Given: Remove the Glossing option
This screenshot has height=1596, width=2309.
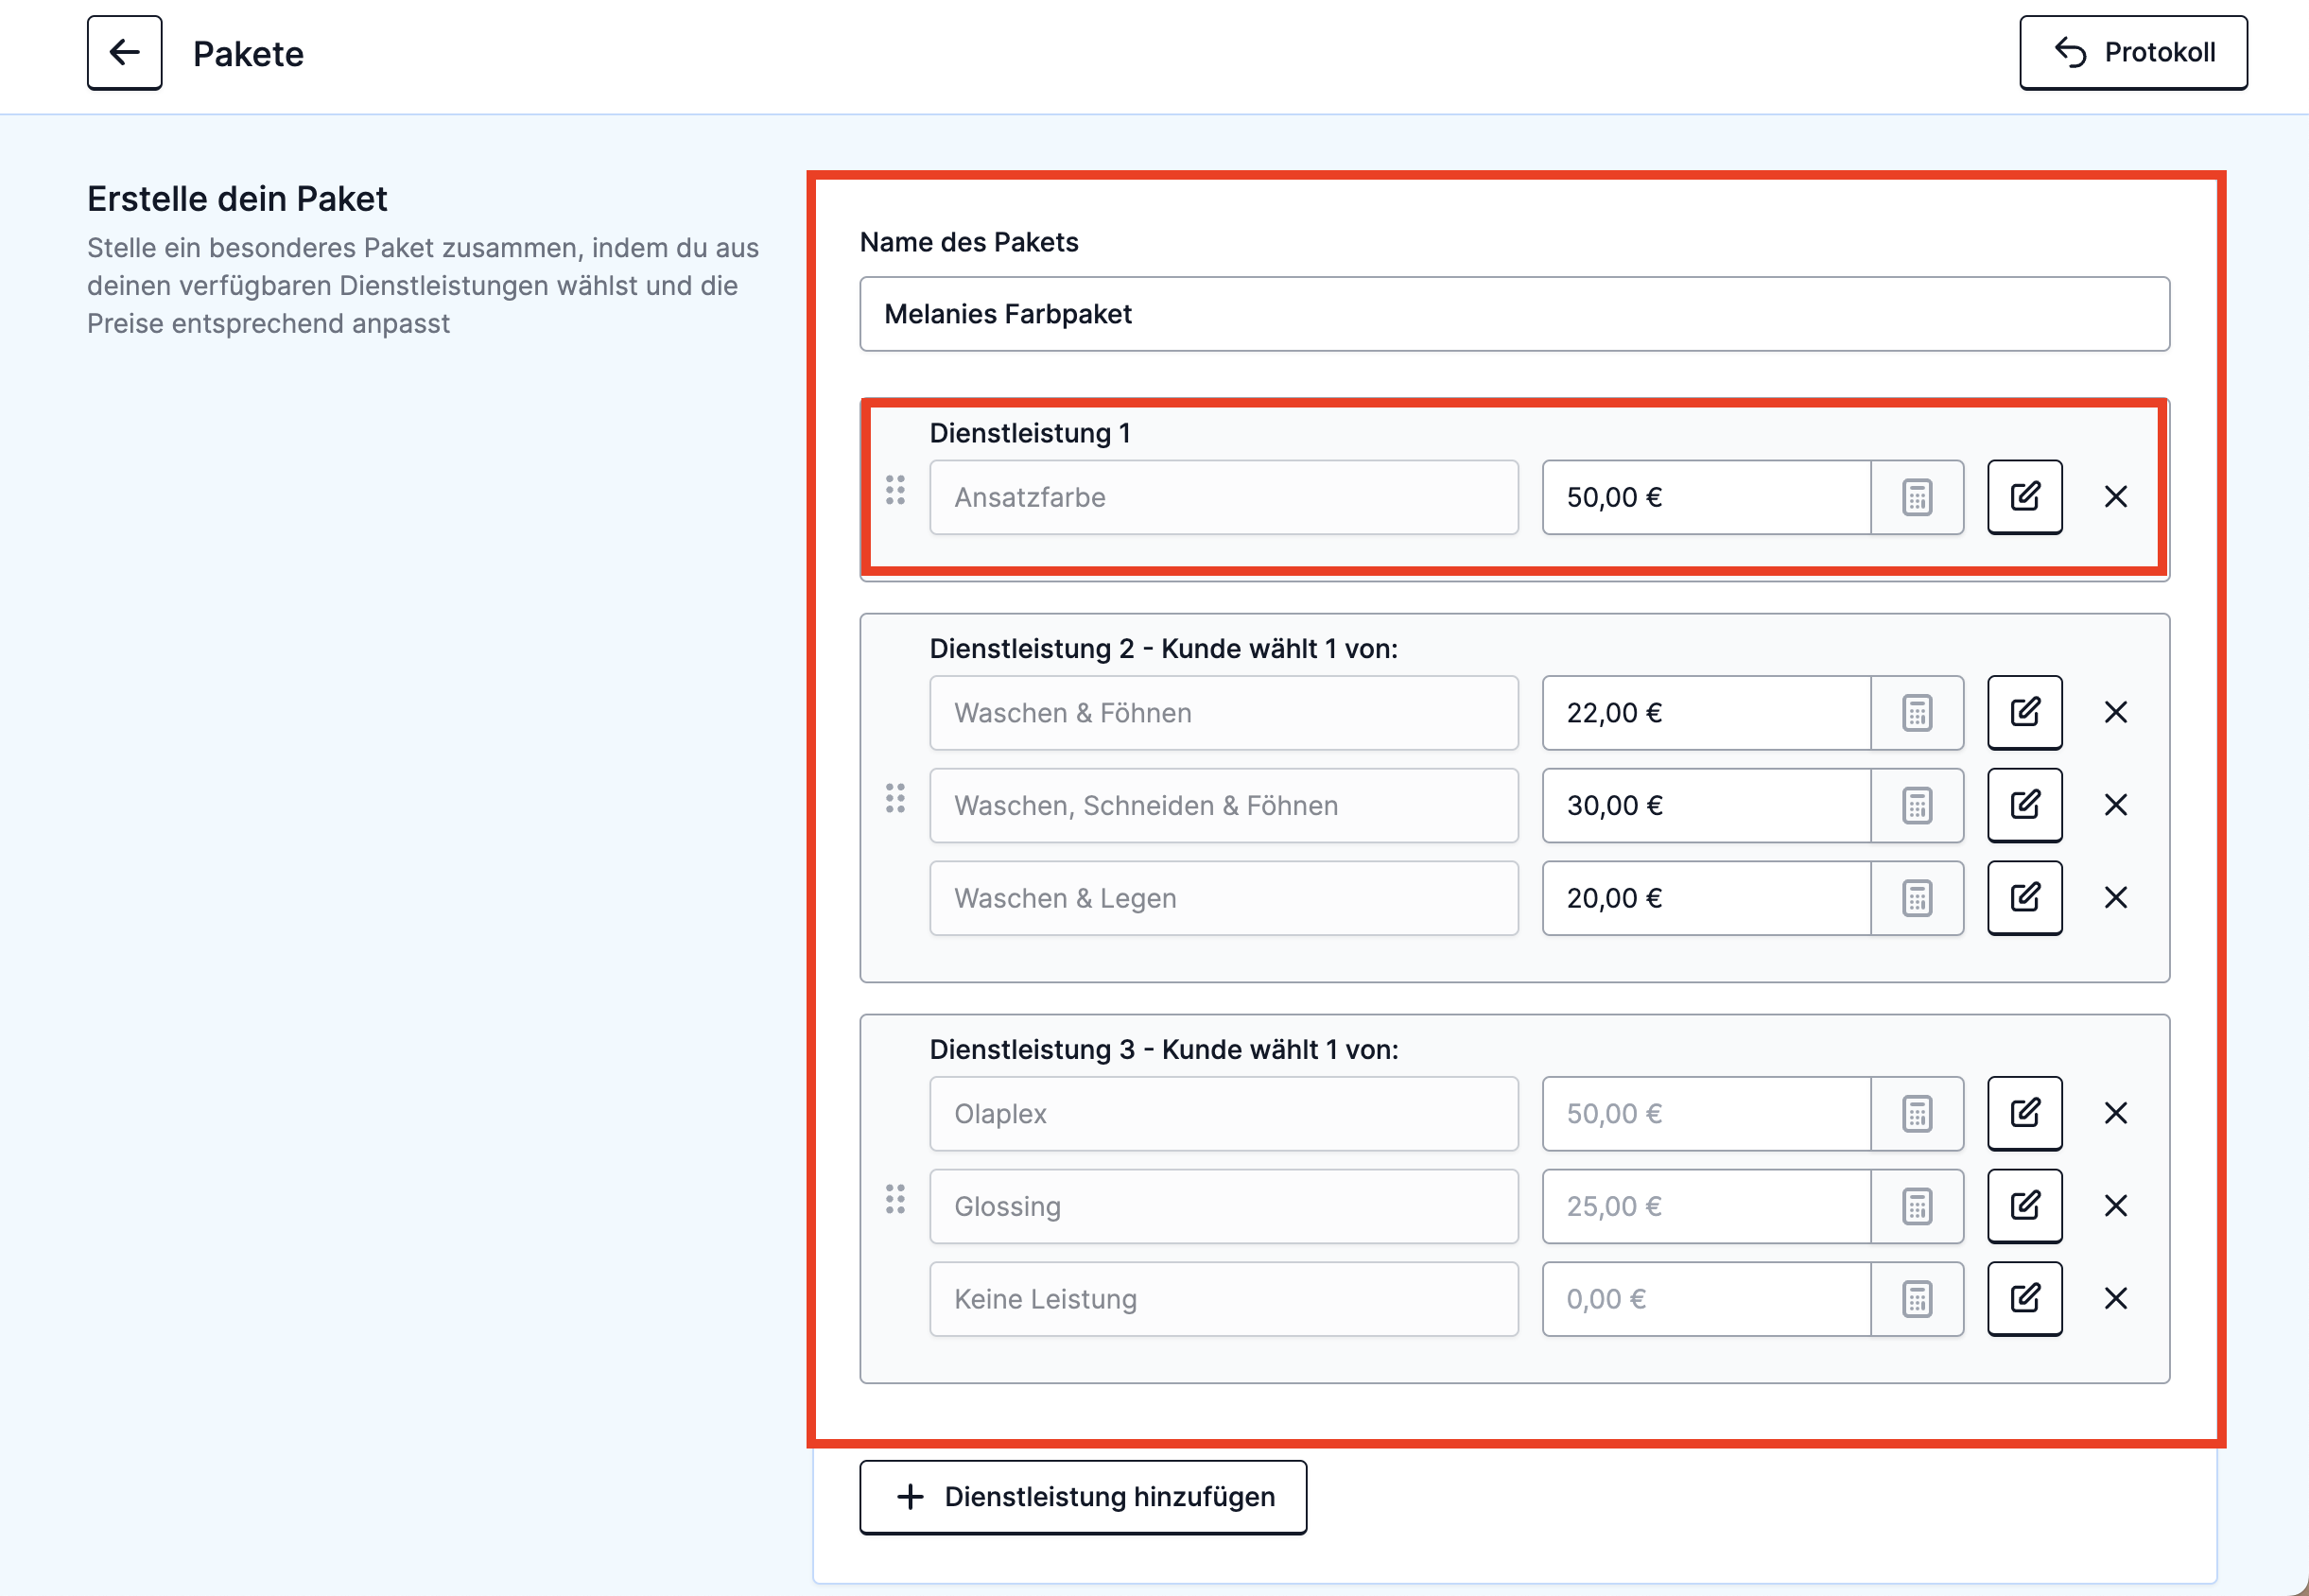Looking at the screenshot, I should pos(2116,1207).
